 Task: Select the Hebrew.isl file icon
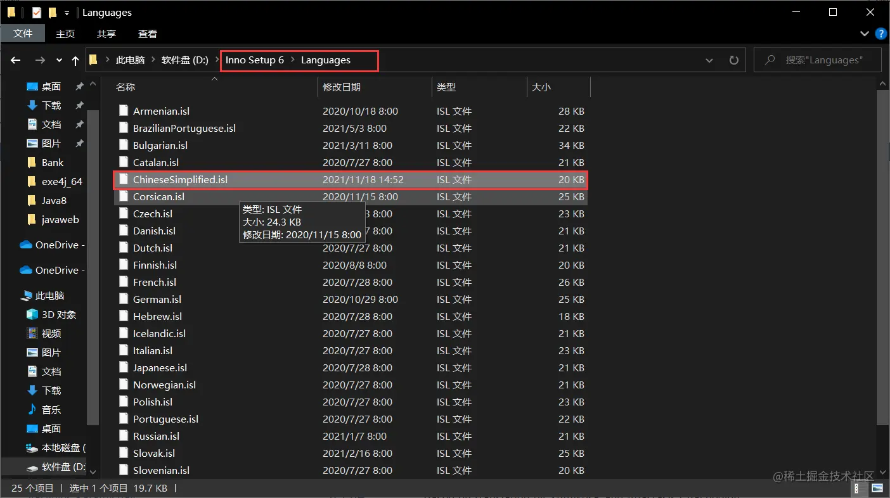[124, 316]
